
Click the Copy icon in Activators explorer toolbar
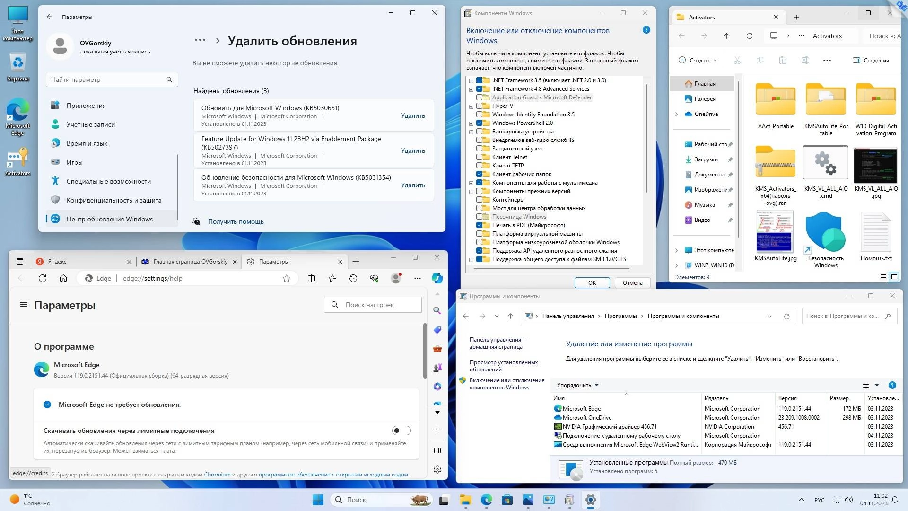[760, 60]
